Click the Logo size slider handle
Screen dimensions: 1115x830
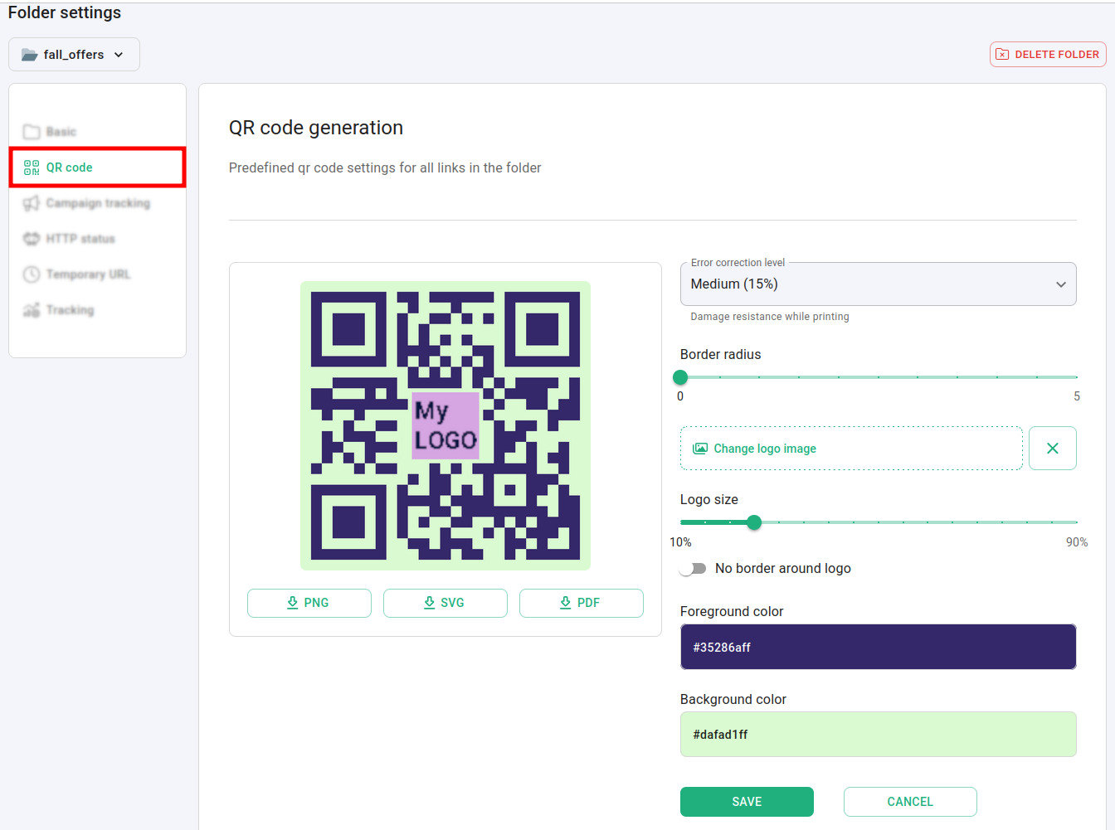point(754,522)
